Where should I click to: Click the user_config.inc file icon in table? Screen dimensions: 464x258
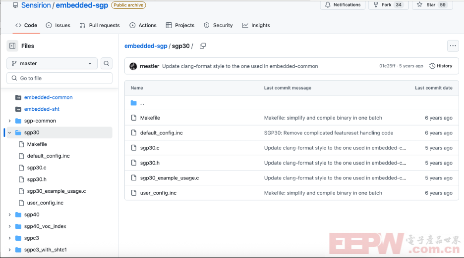click(134, 193)
